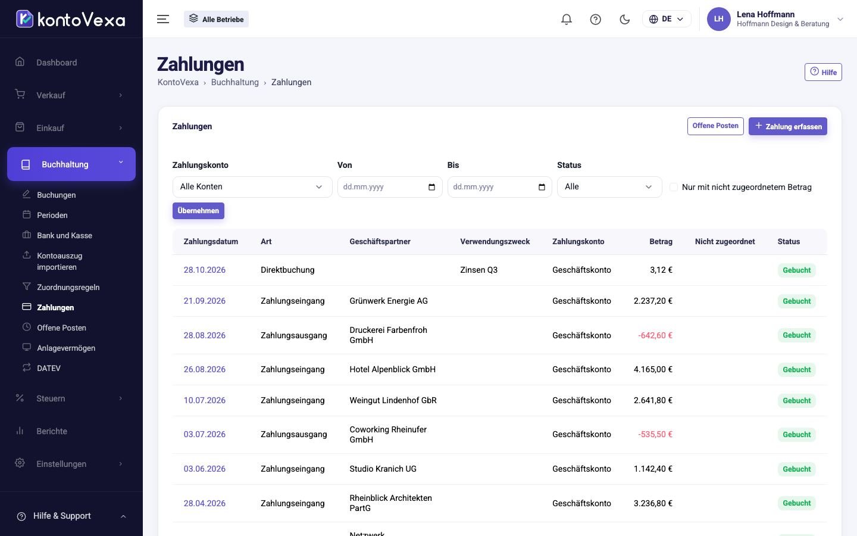Expand the Lena Hoffmann account menu chevron
Viewport: 857px width, 536px height.
tap(840, 19)
